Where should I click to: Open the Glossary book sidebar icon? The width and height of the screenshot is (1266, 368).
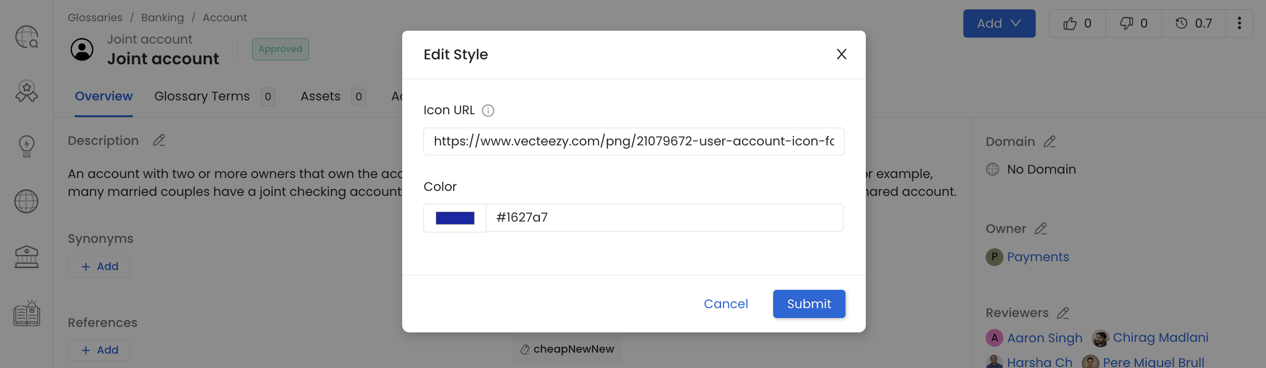click(x=27, y=313)
